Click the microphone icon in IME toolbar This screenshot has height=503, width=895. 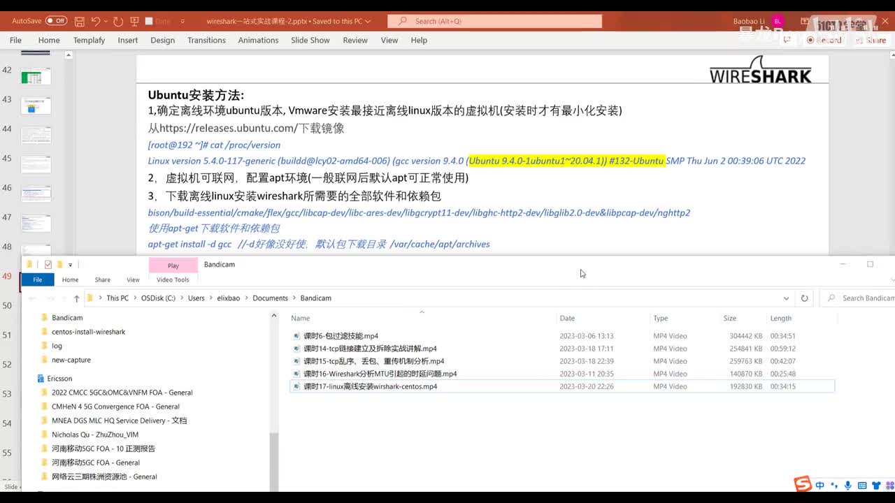point(848,486)
